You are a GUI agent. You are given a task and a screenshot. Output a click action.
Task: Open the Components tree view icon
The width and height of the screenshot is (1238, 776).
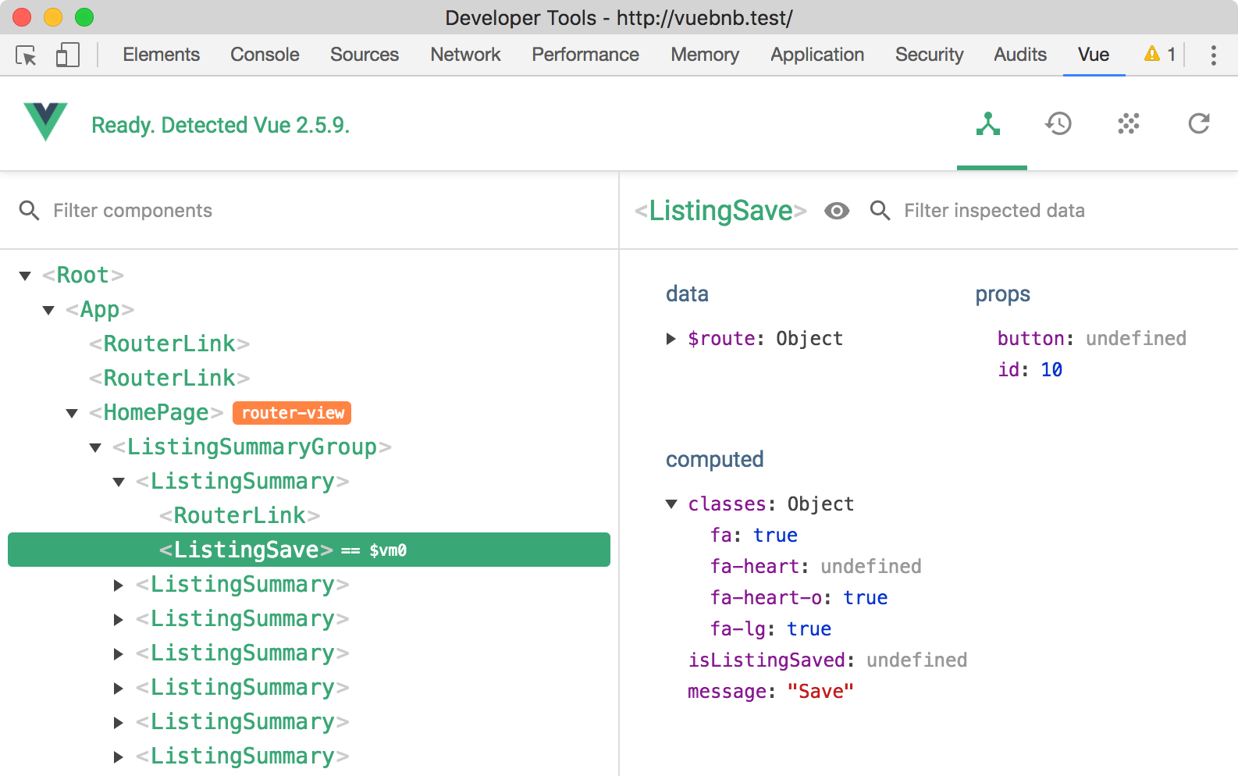pos(988,123)
